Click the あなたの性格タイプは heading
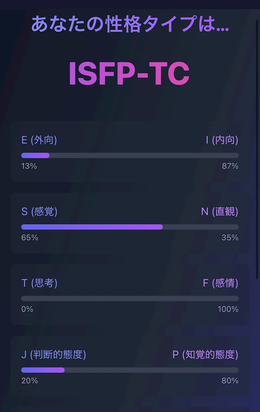This screenshot has height=412, width=260. point(130,24)
